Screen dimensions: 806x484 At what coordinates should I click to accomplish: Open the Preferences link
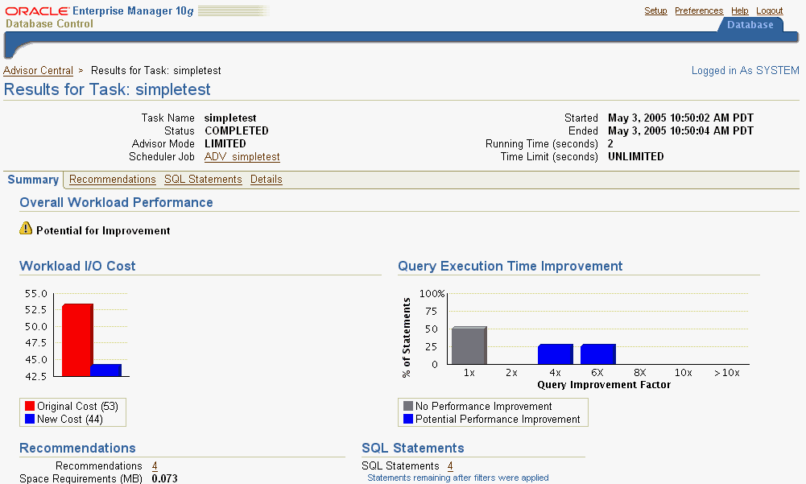click(699, 10)
